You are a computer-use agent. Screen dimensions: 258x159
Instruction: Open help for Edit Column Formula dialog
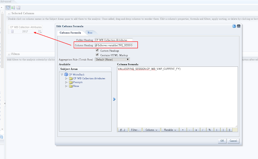(x=234, y=26)
